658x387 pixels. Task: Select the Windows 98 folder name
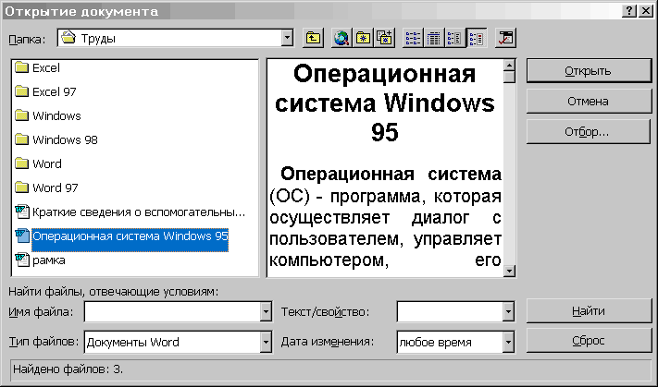65,139
